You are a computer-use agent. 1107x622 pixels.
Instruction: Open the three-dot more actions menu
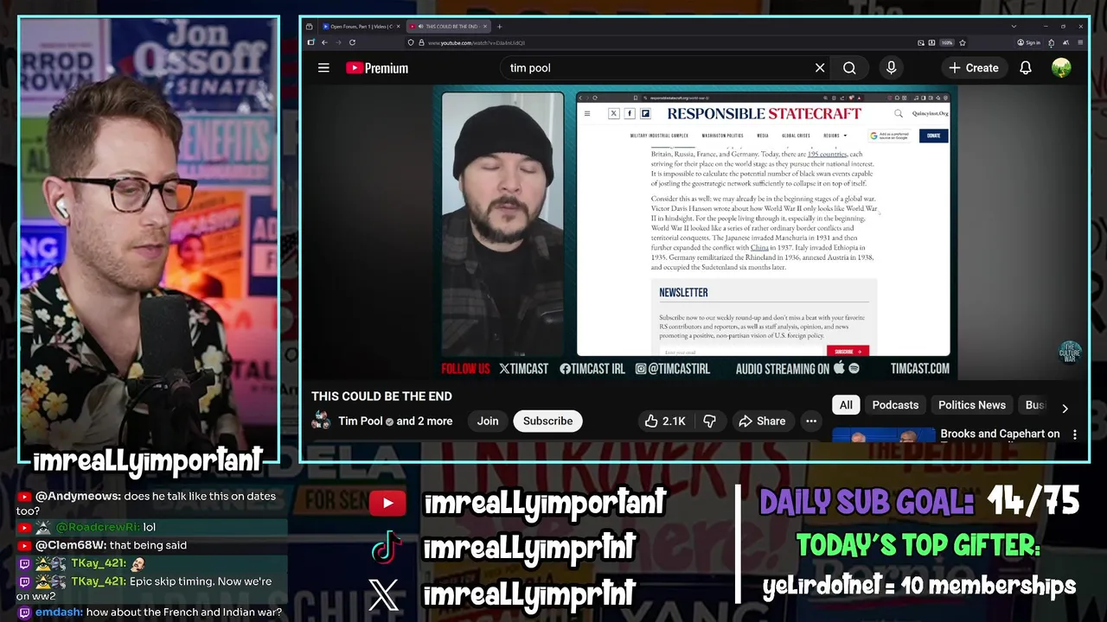tap(811, 421)
